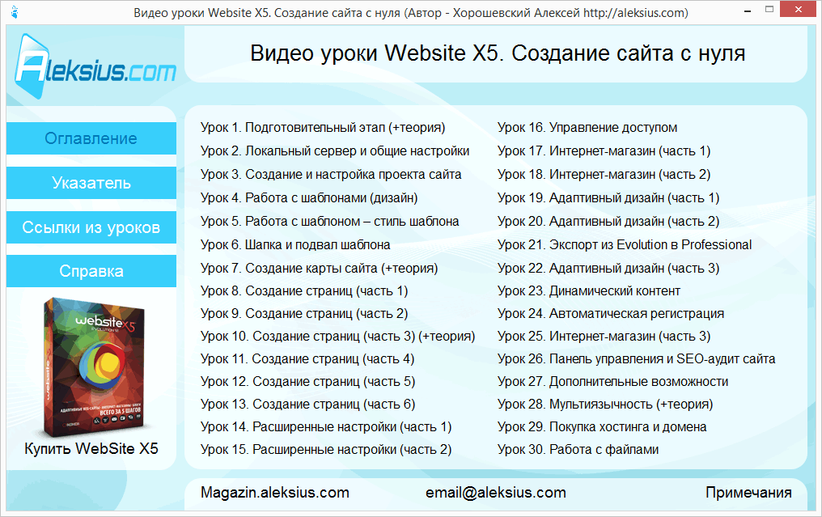Screen dimensions: 822x517
Task: Switch to the Указатель tab
Action: tap(91, 183)
